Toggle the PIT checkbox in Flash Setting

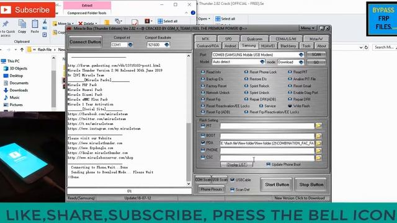[x=203, y=125]
